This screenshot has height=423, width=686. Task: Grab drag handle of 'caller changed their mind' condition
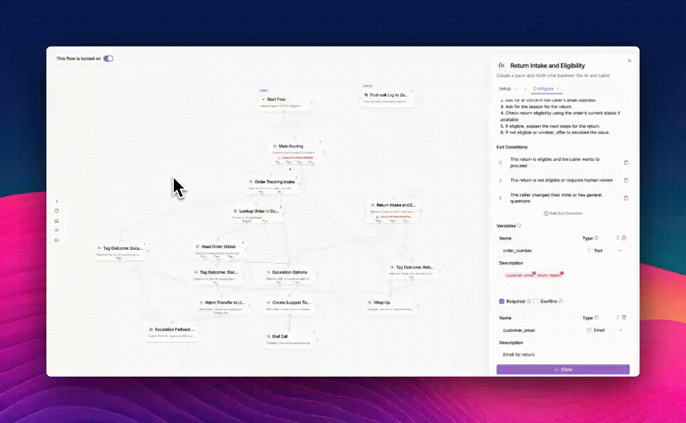tap(500, 198)
